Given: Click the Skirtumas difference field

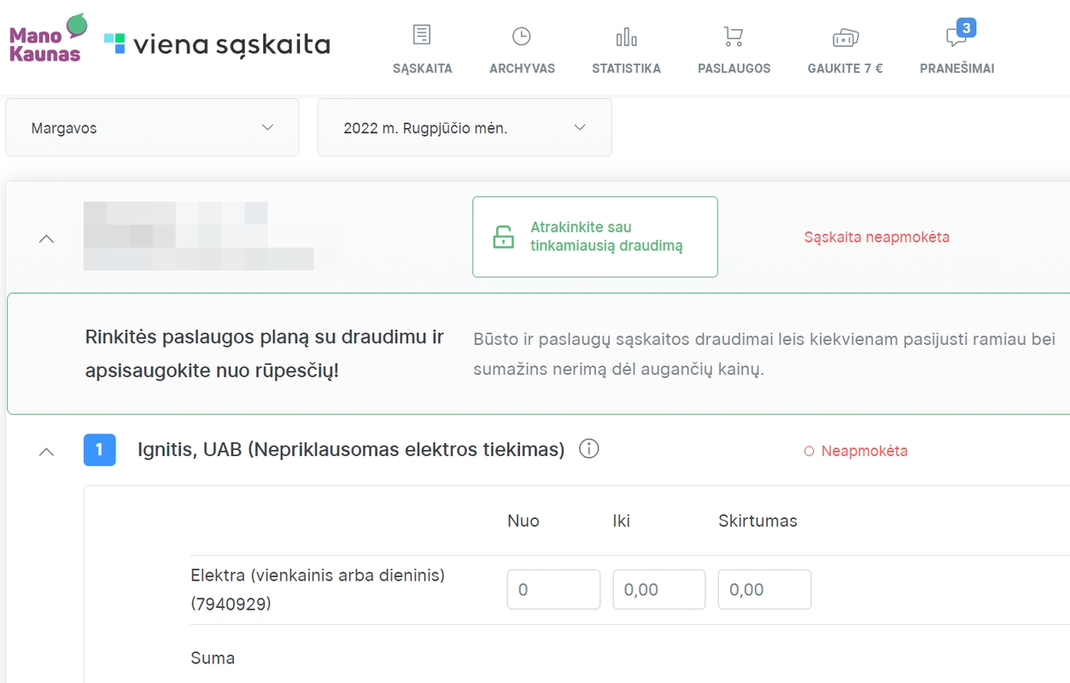Looking at the screenshot, I should tap(764, 589).
